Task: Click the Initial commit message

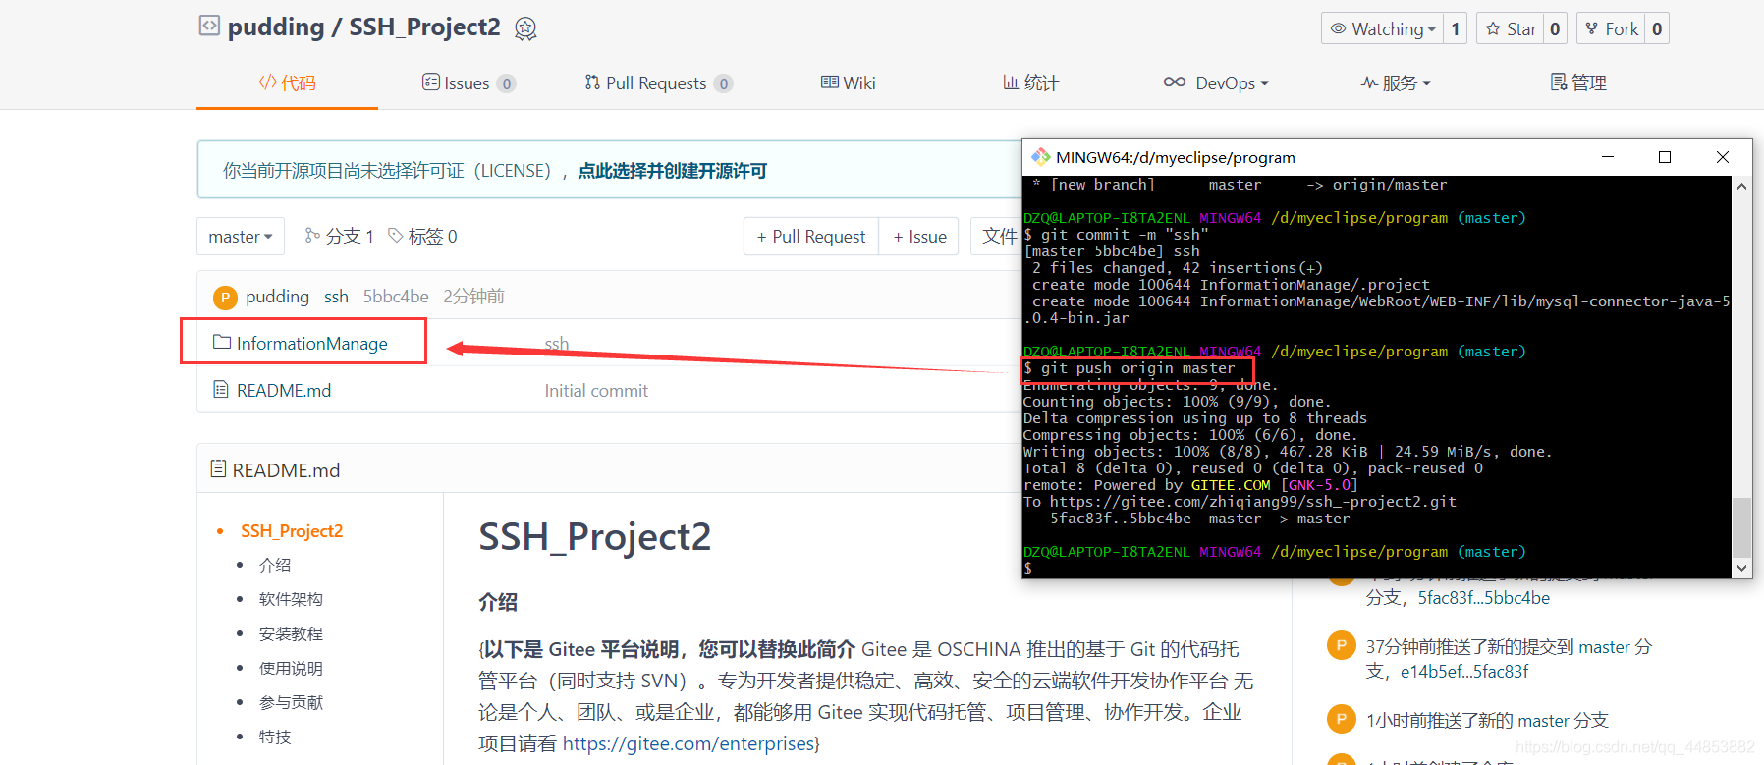Action: coord(596,391)
